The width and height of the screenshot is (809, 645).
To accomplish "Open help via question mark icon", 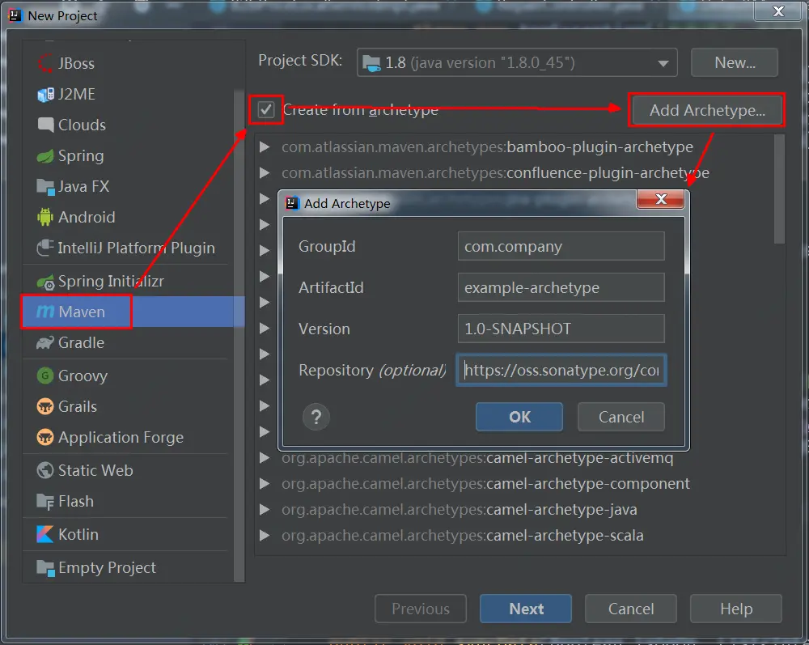I will 316,417.
